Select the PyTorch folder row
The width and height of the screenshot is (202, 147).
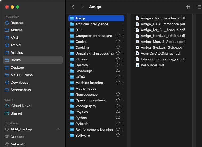tap(96, 124)
